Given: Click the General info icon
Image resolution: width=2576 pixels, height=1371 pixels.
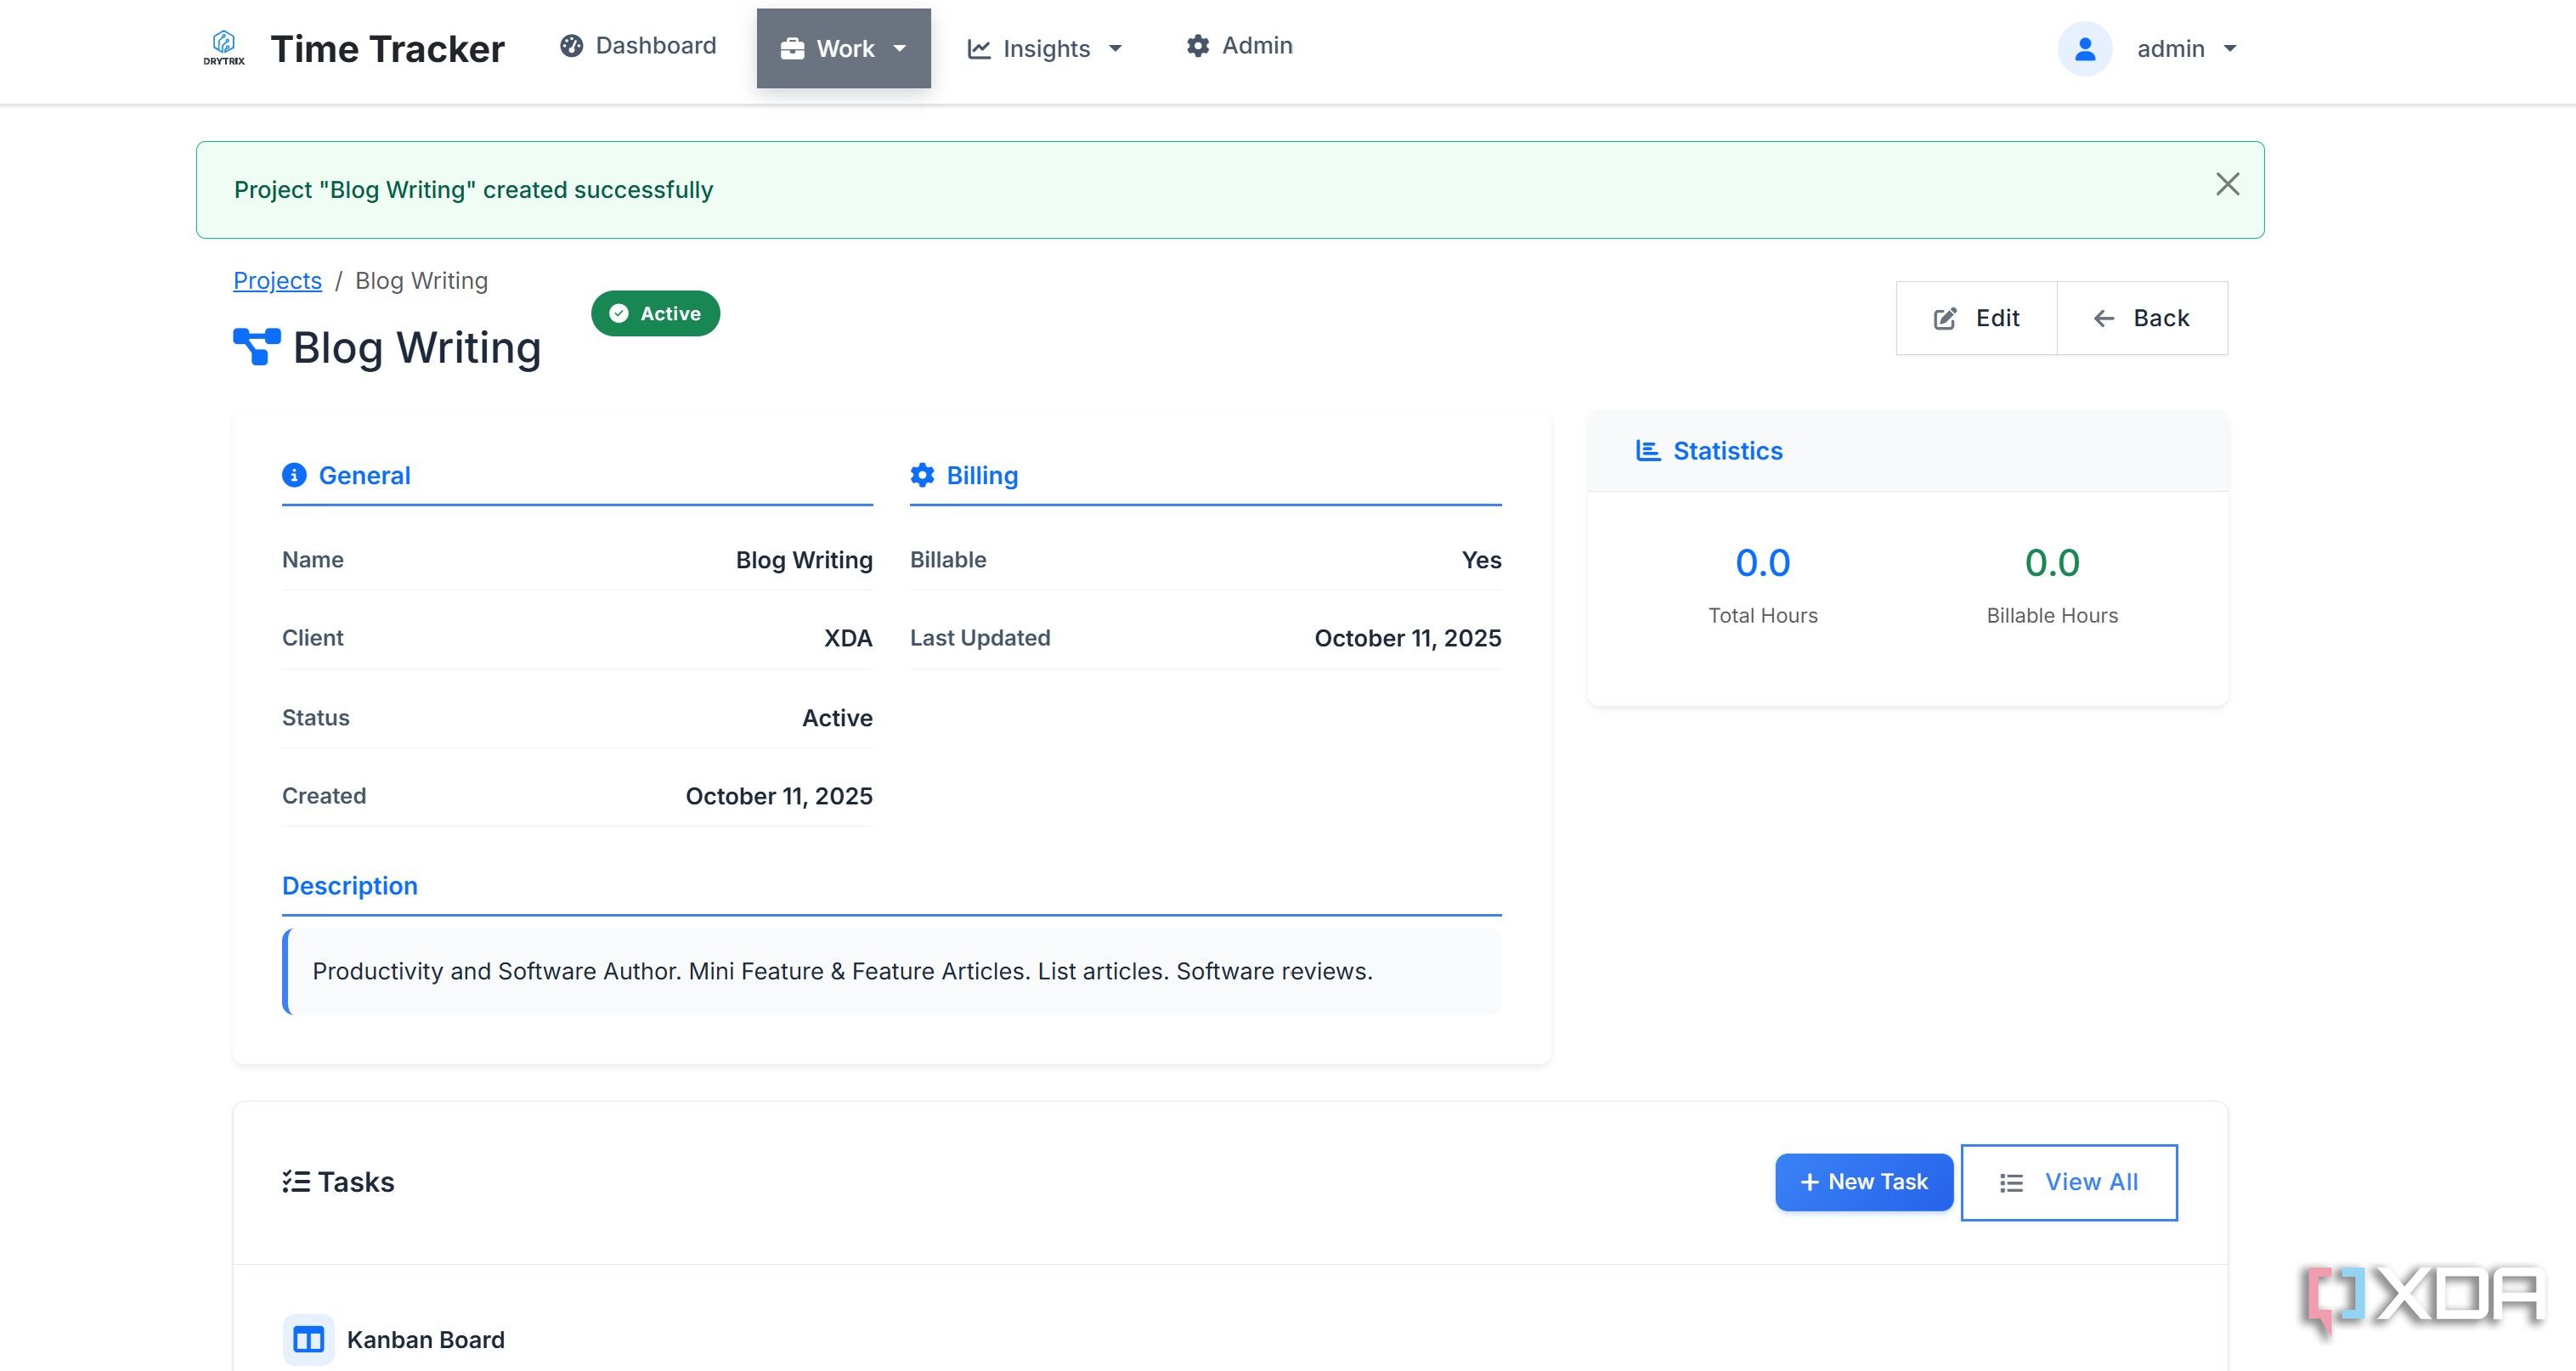Looking at the screenshot, I should tap(294, 475).
